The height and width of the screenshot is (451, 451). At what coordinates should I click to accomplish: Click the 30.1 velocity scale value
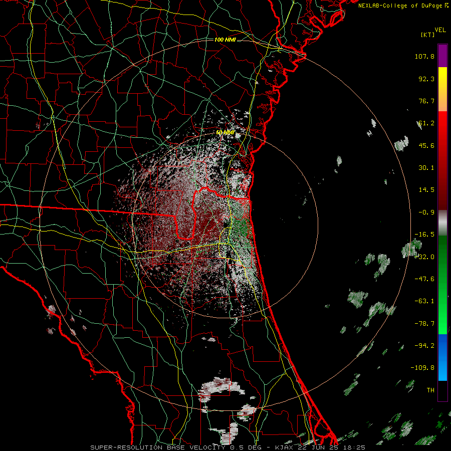(426, 168)
